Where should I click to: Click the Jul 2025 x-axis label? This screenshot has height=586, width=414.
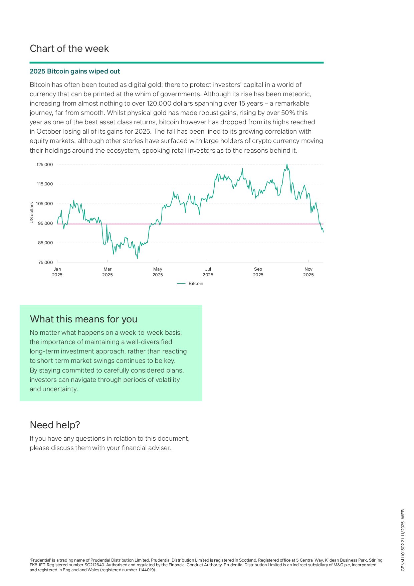[x=208, y=272]
